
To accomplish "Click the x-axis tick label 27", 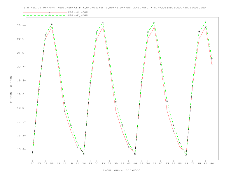I will click(90, 163).
